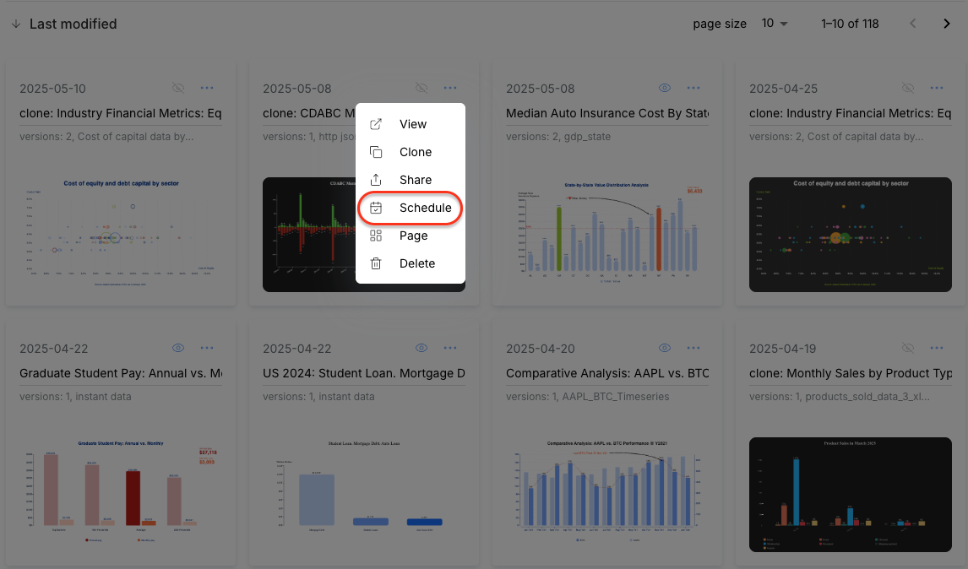The image size is (968, 569).
Task: Go to next page of results
Action: coord(946,24)
